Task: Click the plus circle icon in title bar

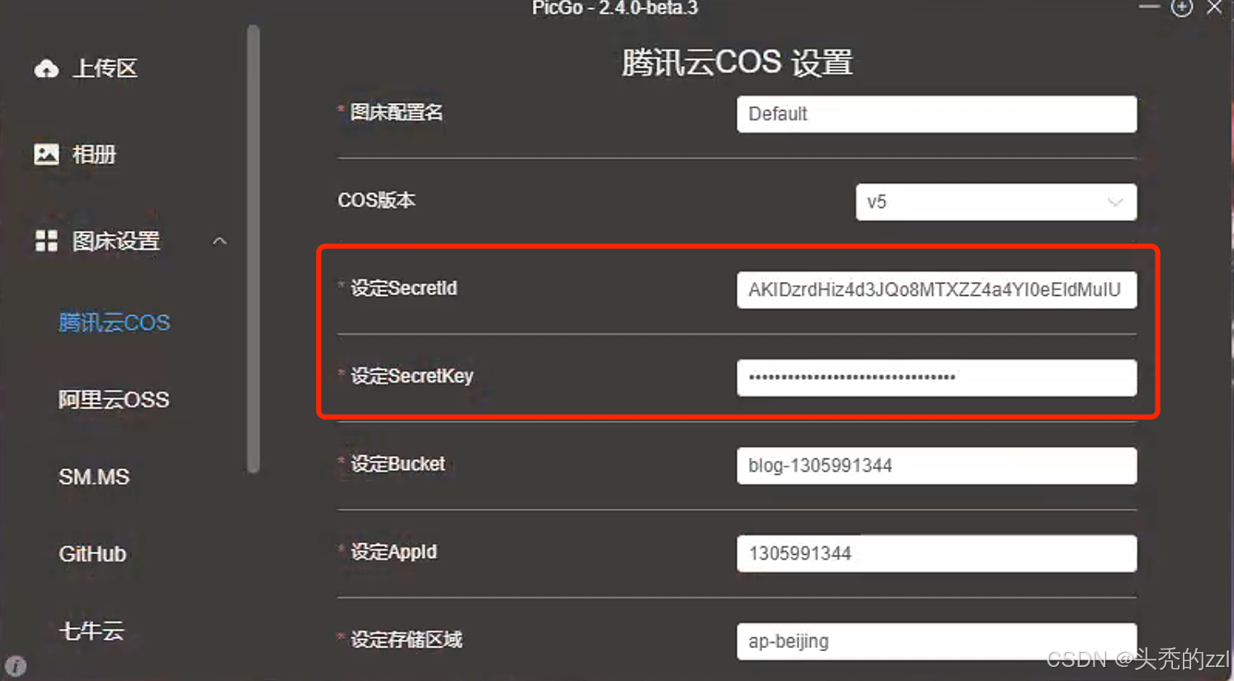Action: click(1182, 7)
